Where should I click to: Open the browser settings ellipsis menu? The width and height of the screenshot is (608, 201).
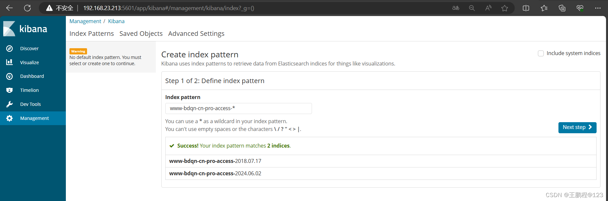(598, 8)
